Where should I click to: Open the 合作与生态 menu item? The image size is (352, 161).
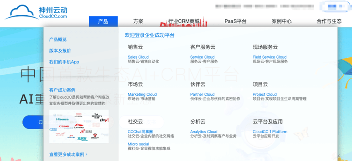[x=329, y=21]
